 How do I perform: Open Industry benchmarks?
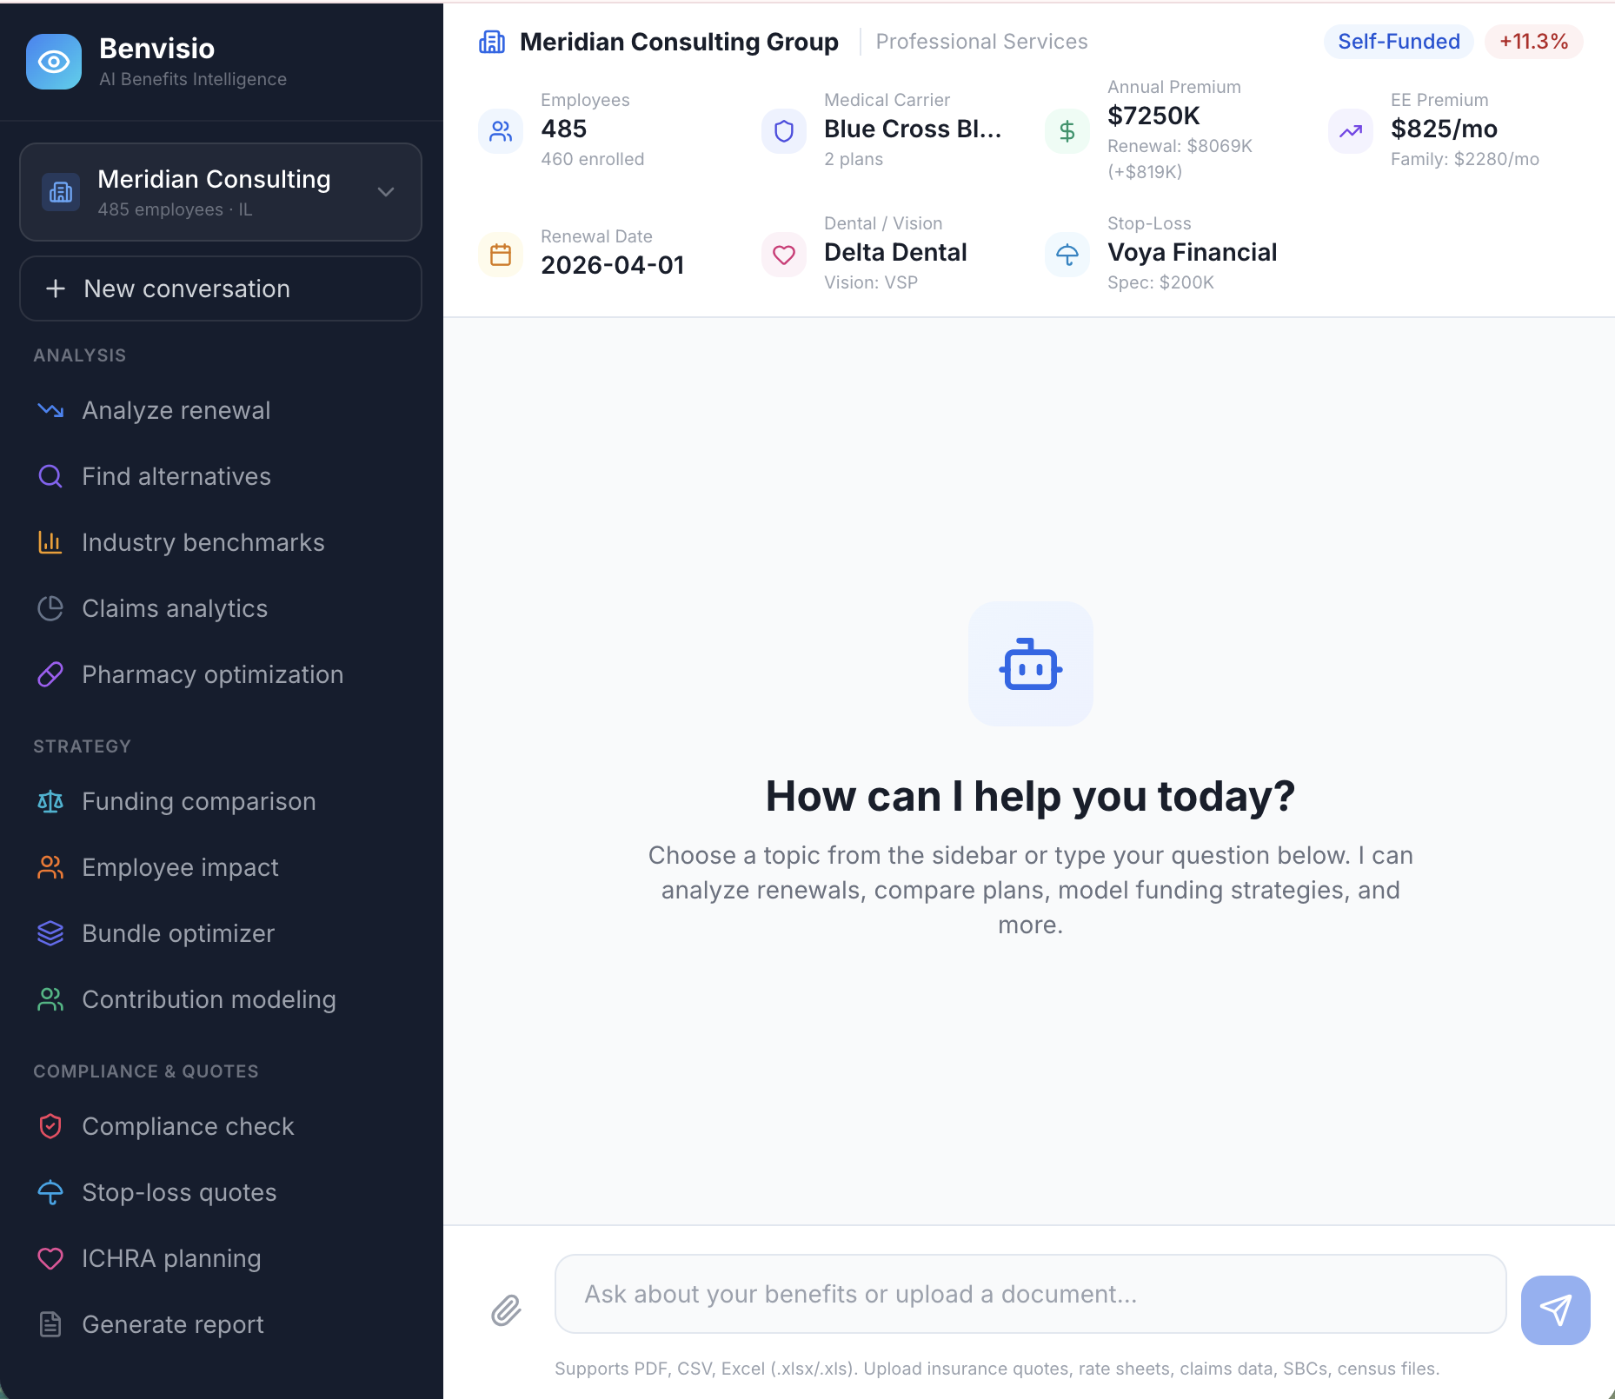[221, 542]
